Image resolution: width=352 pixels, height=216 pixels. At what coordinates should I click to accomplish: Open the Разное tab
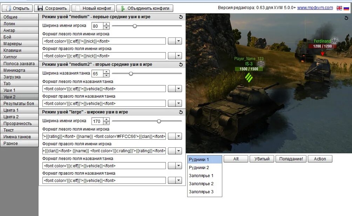tap(19, 144)
